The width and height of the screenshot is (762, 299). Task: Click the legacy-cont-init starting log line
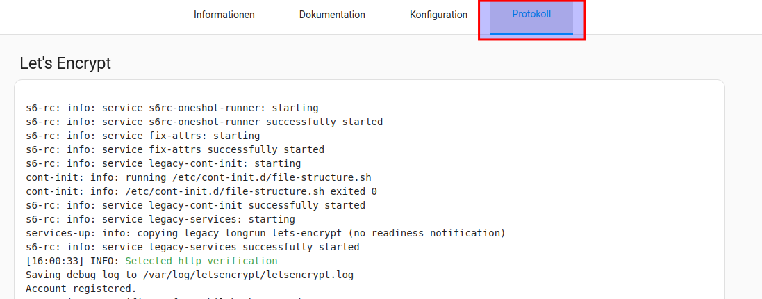coord(163,163)
